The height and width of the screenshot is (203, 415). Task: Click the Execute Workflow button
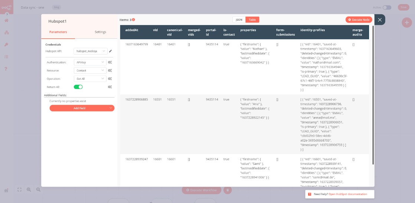tap(202, 190)
